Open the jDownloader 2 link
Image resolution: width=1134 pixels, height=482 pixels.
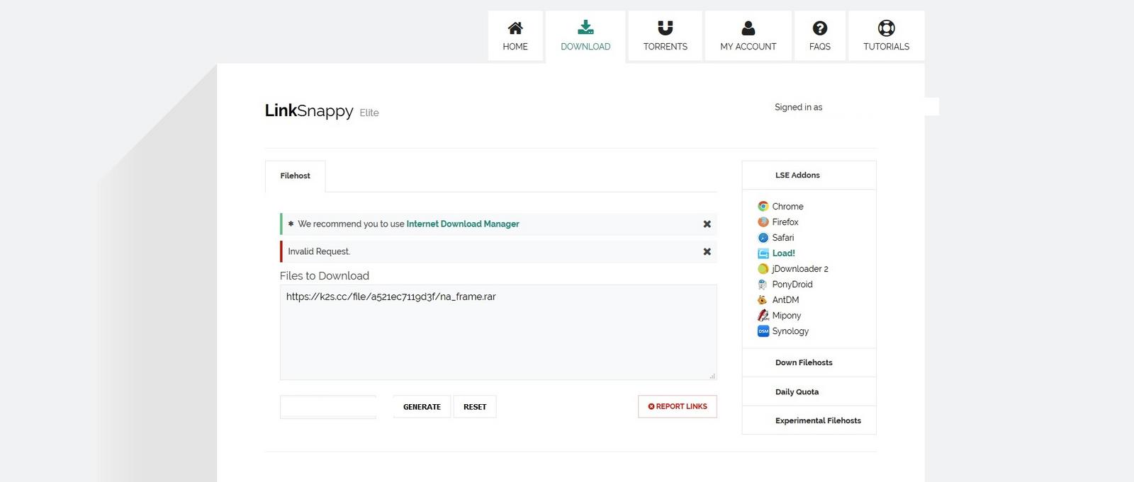point(800,268)
